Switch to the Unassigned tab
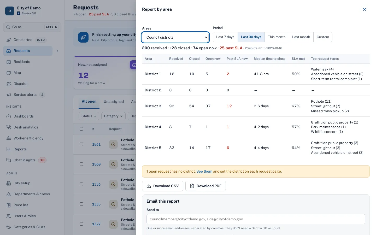 pyautogui.click(x=114, y=102)
